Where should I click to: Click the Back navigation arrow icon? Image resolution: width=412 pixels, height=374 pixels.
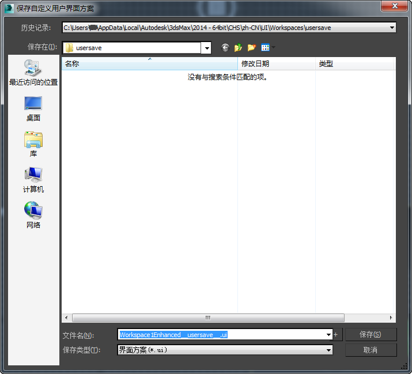point(225,48)
